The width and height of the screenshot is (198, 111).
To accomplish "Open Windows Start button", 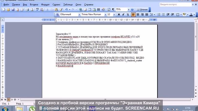I will point(5,109).
